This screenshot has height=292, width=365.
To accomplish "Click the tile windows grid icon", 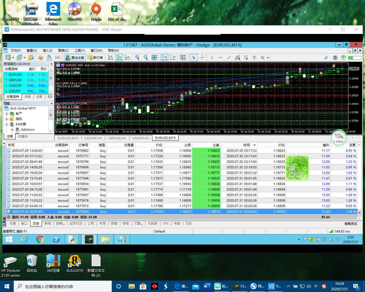I will (154, 58).
